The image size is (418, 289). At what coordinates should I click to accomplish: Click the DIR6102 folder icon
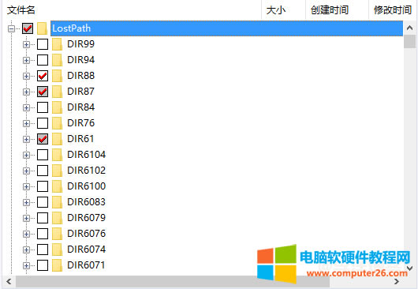57,171
